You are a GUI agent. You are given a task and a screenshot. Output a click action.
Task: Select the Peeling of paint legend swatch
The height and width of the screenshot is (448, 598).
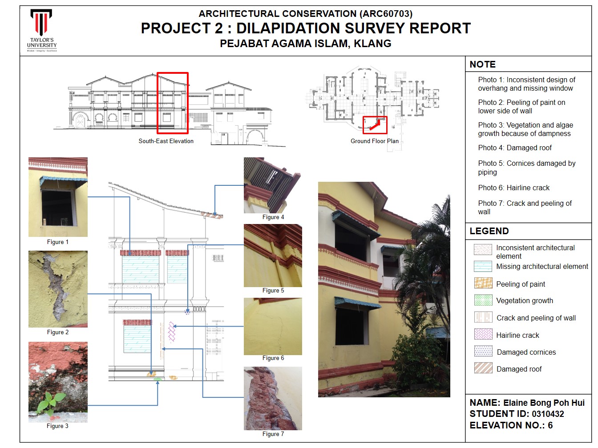[483, 283]
